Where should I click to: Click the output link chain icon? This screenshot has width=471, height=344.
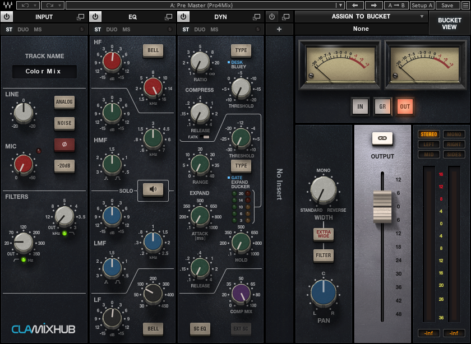[382, 138]
